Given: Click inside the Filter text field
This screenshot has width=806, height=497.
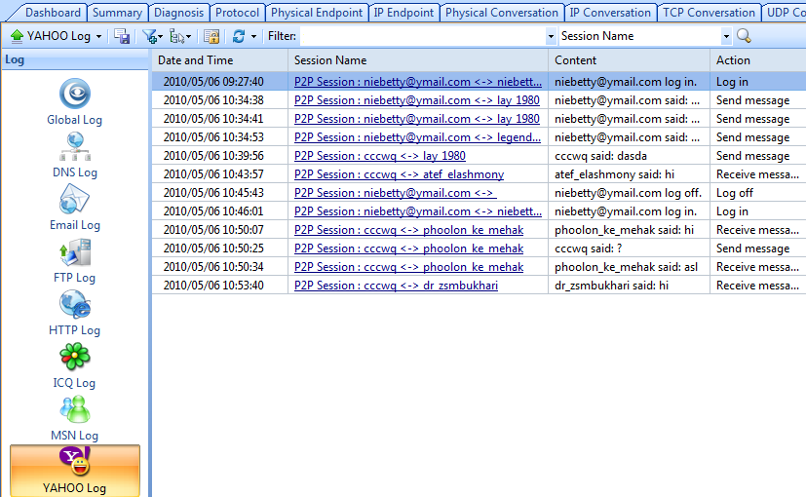Looking at the screenshot, I should (423, 36).
